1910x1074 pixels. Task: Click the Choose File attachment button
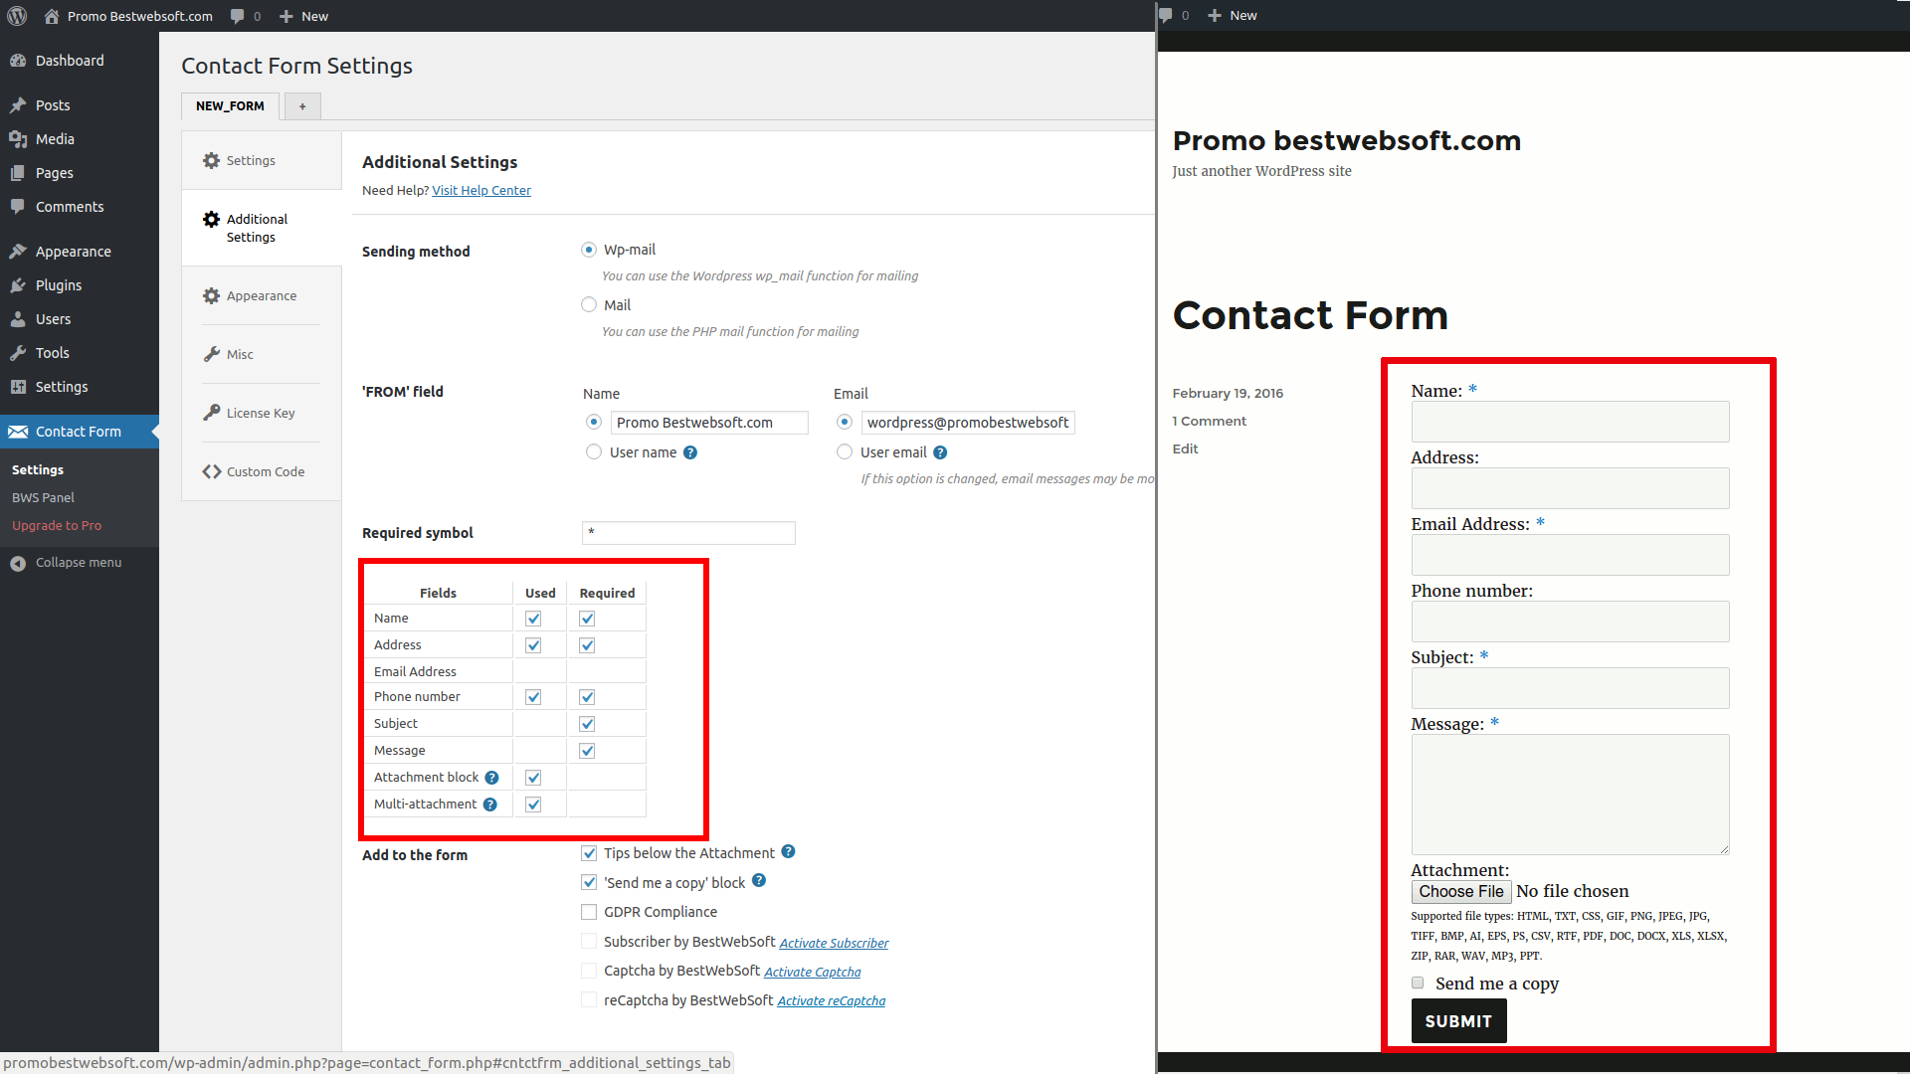click(1460, 890)
